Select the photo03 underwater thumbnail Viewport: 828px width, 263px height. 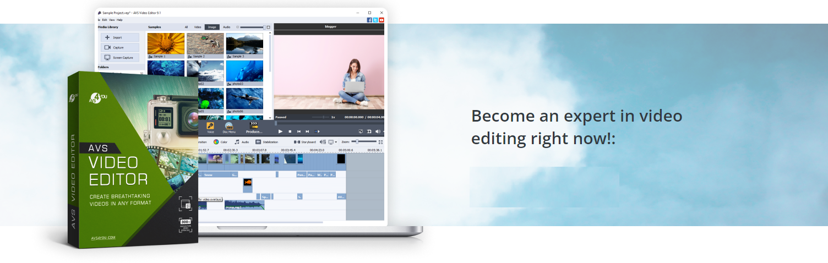point(244,73)
